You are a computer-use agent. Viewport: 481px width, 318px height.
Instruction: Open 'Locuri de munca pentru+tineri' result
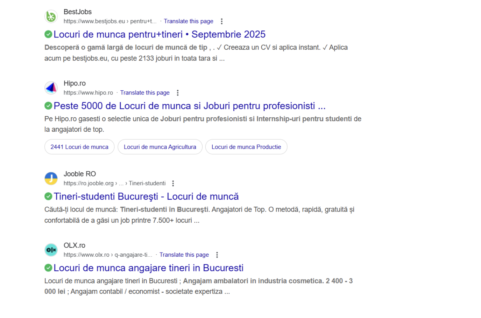coord(159,34)
